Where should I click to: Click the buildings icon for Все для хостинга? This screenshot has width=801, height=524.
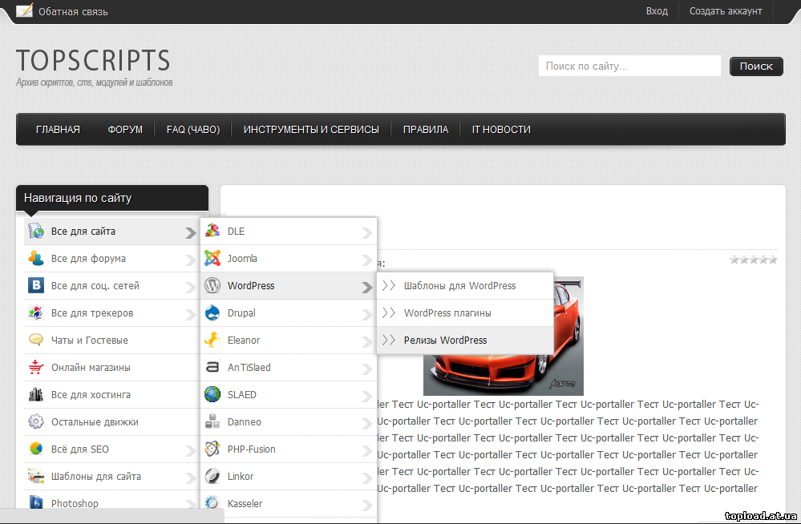click(36, 394)
